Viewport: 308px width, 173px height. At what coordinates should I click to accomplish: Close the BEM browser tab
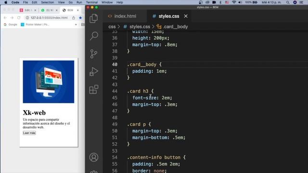(x=78, y=10)
